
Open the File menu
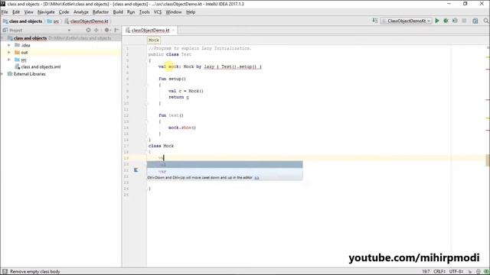pyautogui.click(x=5, y=12)
